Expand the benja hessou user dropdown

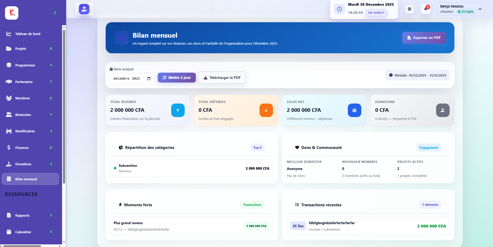click(x=480, y=9)
